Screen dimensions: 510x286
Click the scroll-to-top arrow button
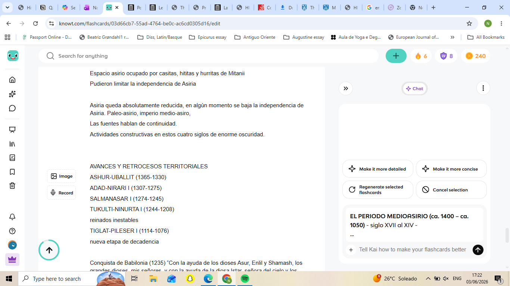coord(49,250)
